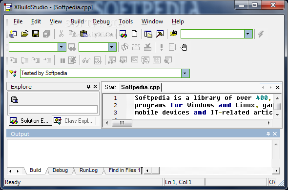Pin the Explore panel with pushpin
The height and width of the screenshot is (190, 288).
tap(88, 87)
